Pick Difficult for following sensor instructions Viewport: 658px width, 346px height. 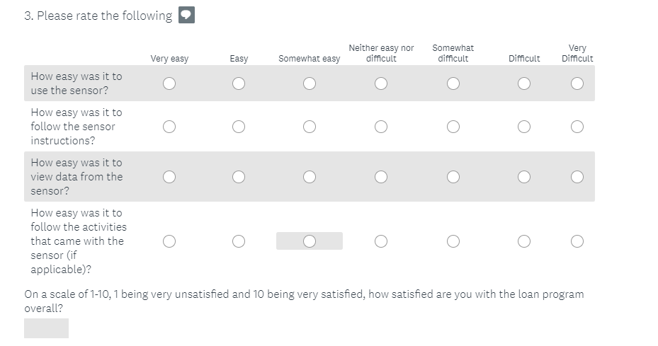click(x=524, y=127)
